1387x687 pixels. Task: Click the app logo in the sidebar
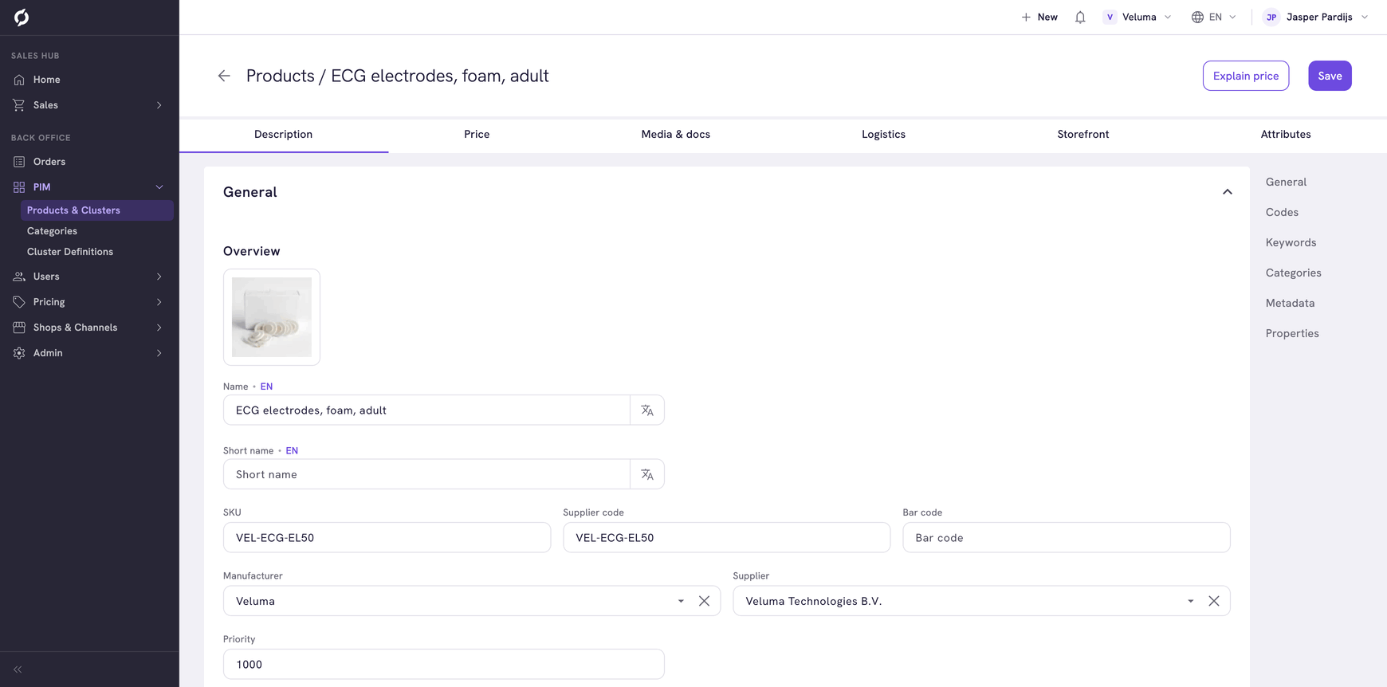coord(22,18)
